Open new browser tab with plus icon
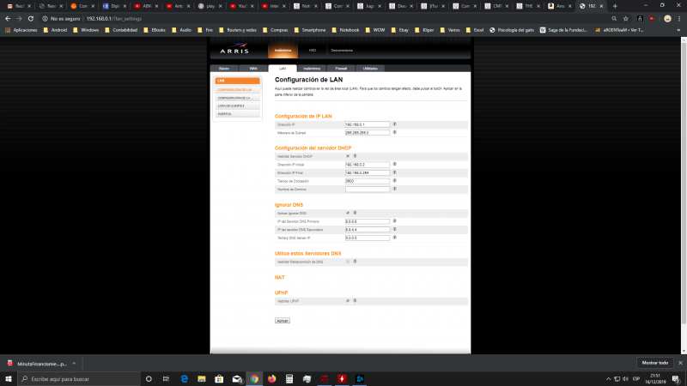The image size is (687, 386). point(615,6)
